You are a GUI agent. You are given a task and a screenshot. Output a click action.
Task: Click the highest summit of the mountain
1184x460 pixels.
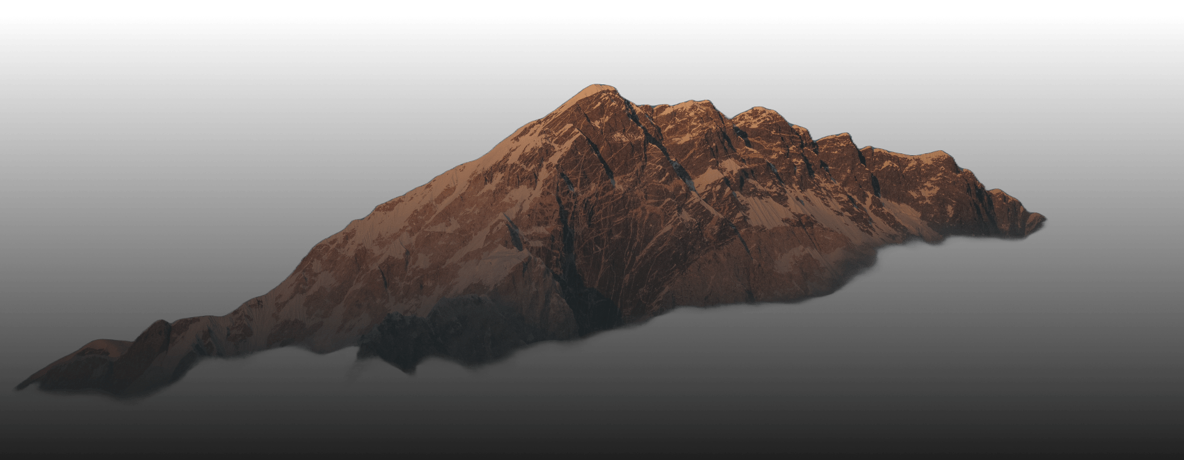click(596, 89)
